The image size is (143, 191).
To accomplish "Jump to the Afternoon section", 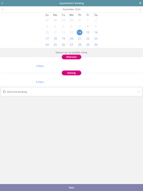I will point(71,57).
